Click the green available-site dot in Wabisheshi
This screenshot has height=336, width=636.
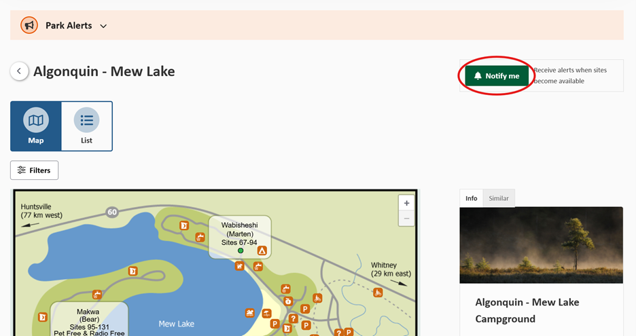[x=241, y=251]
